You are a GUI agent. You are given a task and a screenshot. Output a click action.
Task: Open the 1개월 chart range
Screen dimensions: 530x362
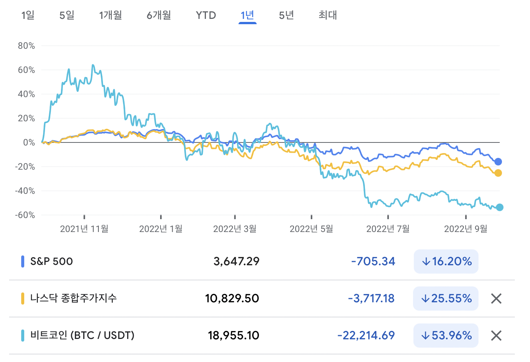point(111,15)
